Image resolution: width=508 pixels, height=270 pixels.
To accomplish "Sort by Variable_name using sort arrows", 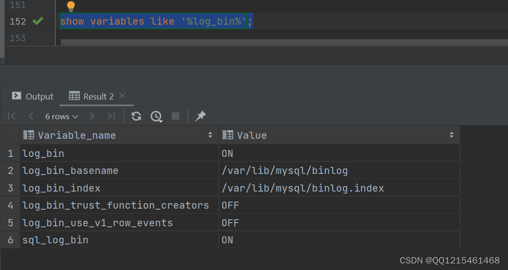I will coord(210,135).
